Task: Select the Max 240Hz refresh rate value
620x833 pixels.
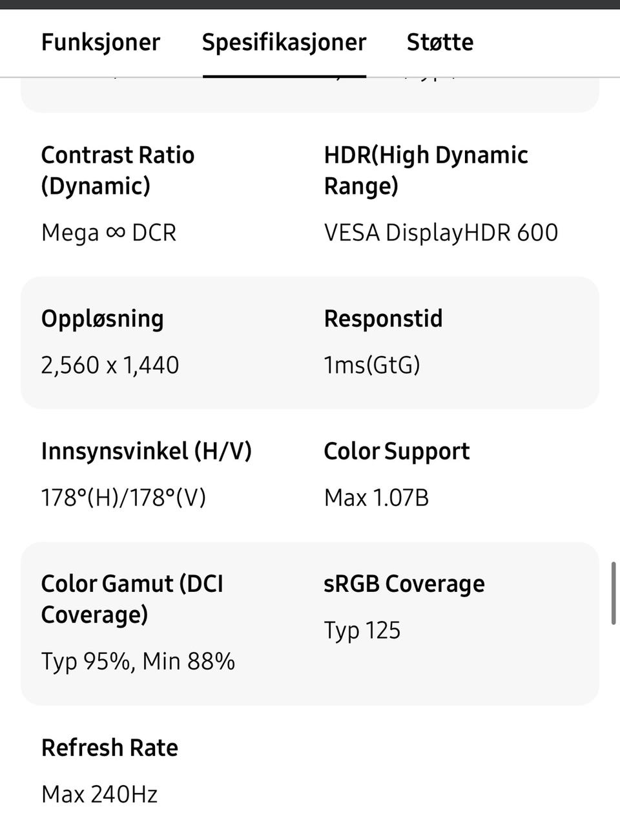Action: [99, 794]
